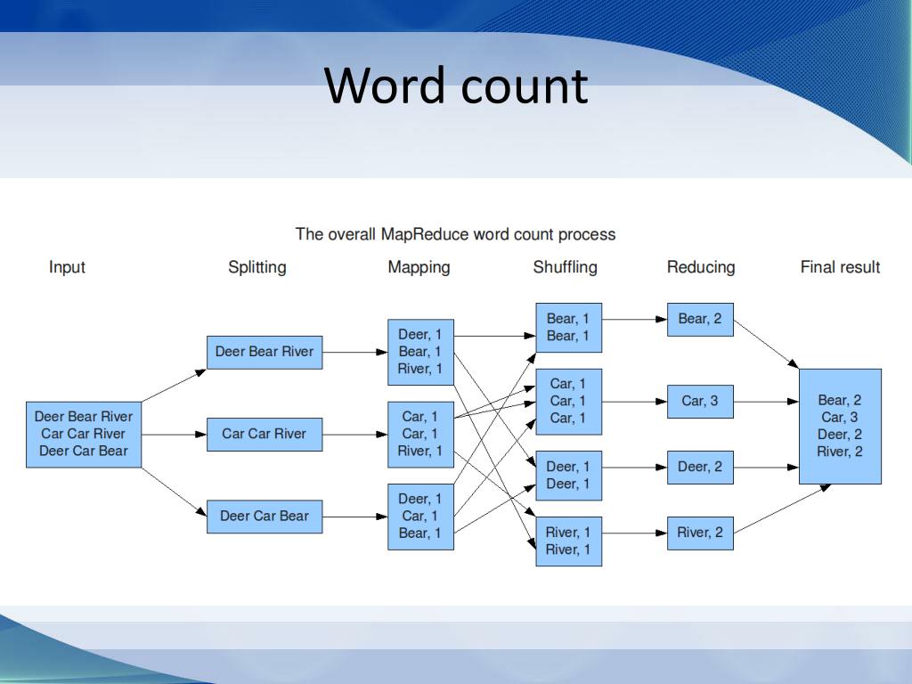912x684 pixels.
Task: Click the 'River, 2' reducing box
Action: (700, 533)
